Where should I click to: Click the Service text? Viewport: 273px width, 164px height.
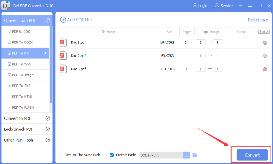226,6
